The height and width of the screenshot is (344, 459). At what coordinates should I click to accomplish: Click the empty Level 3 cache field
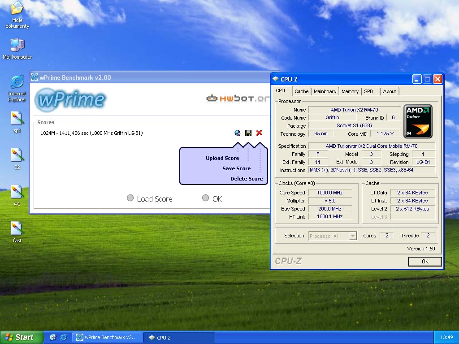(412, 217)
